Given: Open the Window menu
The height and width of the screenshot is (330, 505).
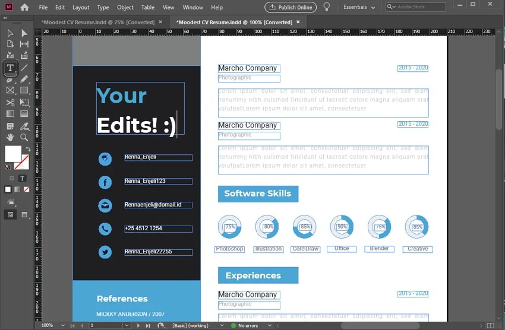Looking at the screenshot, I should point(192,7).
